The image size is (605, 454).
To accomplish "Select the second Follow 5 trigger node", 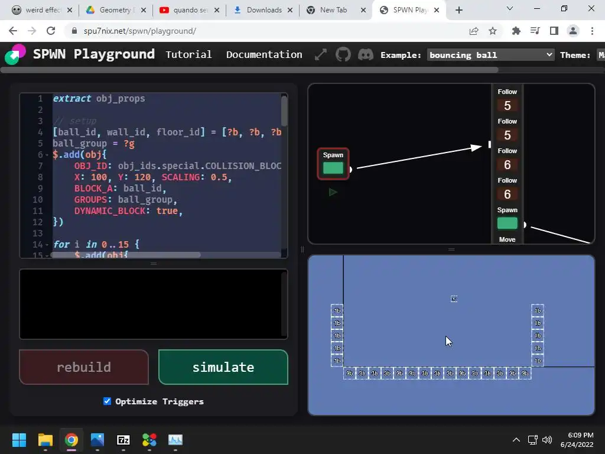I will (x=507, y=129).
